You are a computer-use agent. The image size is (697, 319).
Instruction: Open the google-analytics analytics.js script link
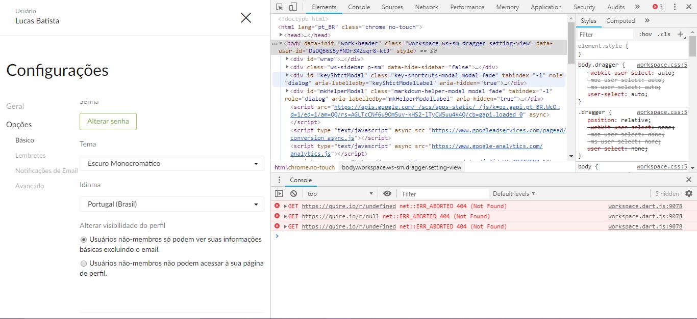[x=416, y=150]
